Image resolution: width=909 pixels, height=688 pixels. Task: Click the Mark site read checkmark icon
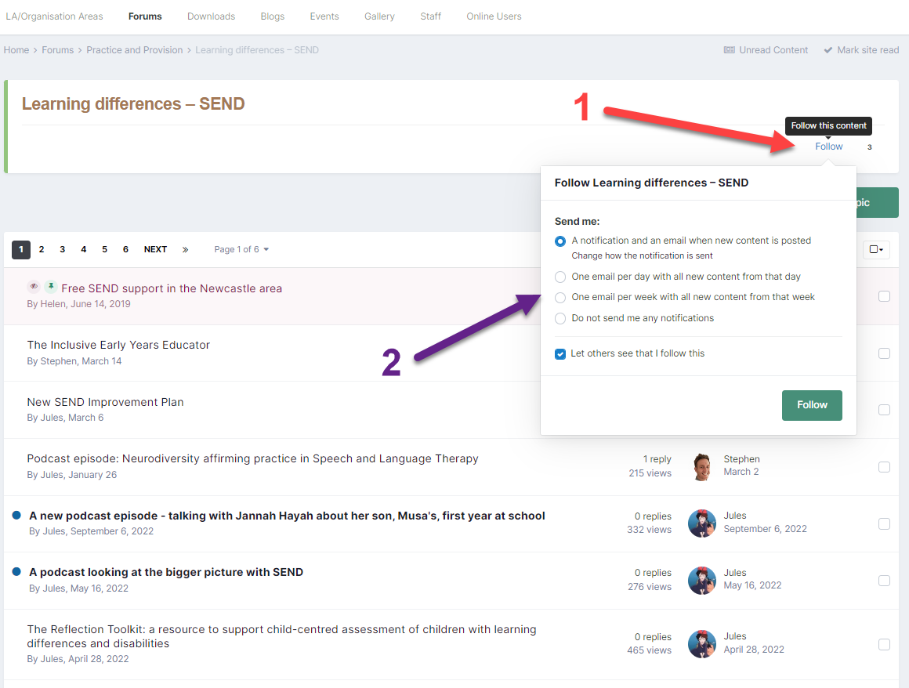pyautogui.click(x=828, y=50)
